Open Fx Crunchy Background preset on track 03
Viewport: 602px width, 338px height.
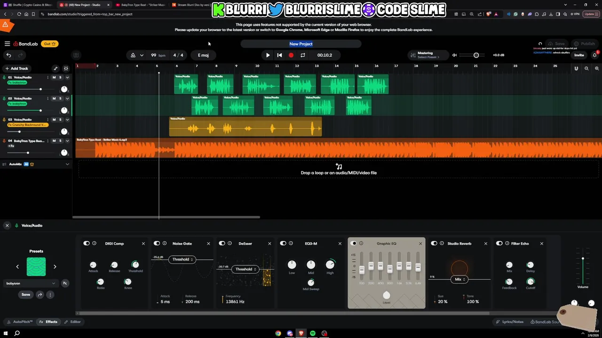pyautogui.click(x=27, y=125)
